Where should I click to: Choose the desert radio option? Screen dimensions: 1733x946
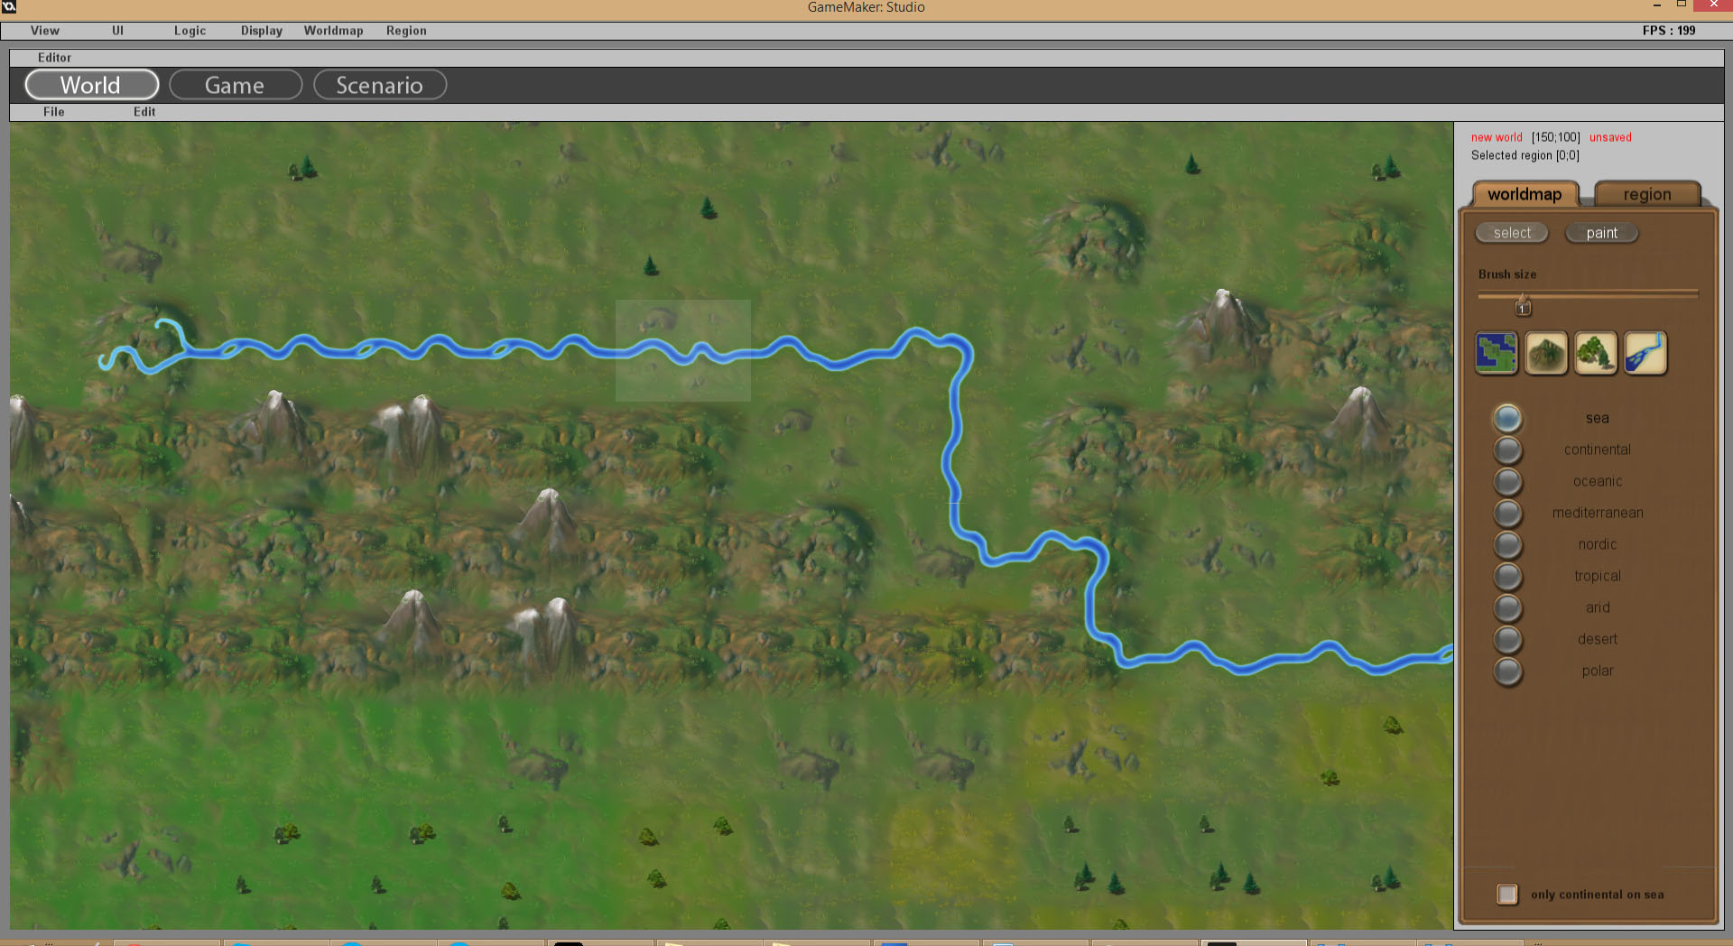tap(1507, 639)
